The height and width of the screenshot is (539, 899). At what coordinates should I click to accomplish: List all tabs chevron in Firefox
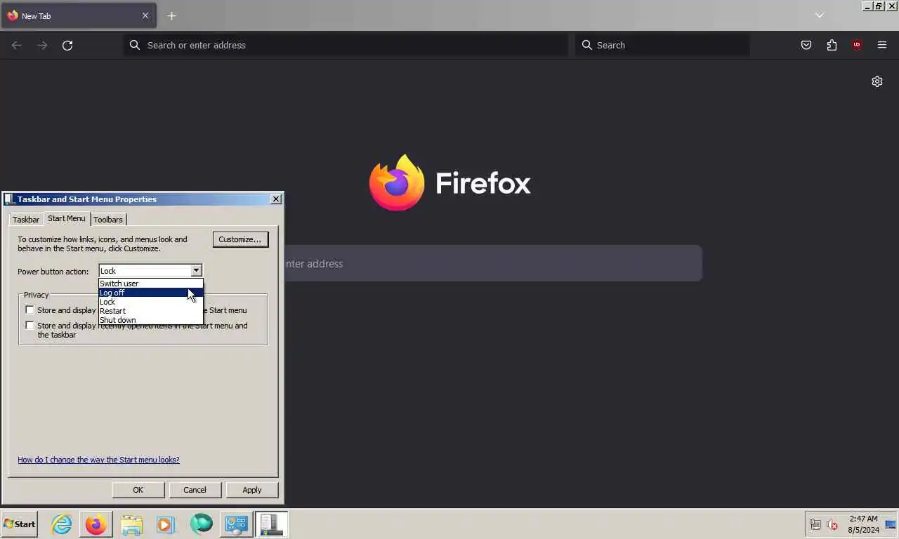(x=819, y=15)
